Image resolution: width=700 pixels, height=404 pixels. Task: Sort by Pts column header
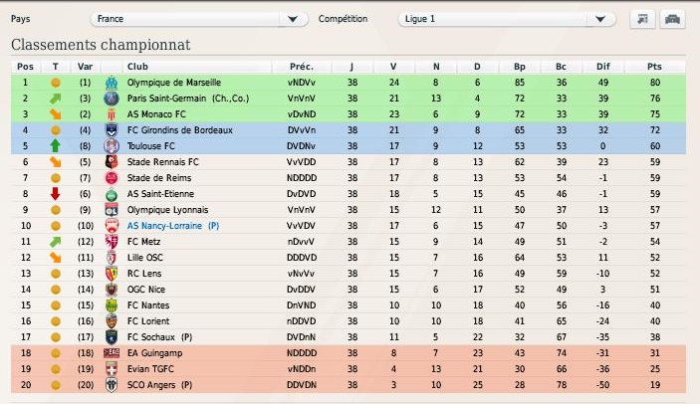654,67
